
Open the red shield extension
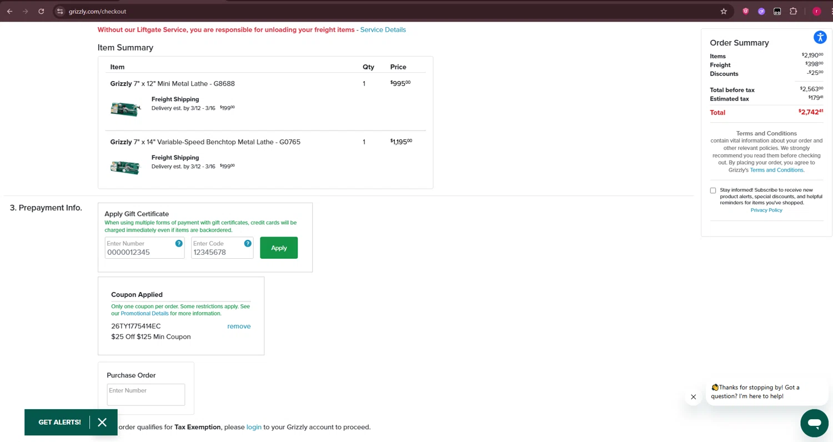(746, 11)
